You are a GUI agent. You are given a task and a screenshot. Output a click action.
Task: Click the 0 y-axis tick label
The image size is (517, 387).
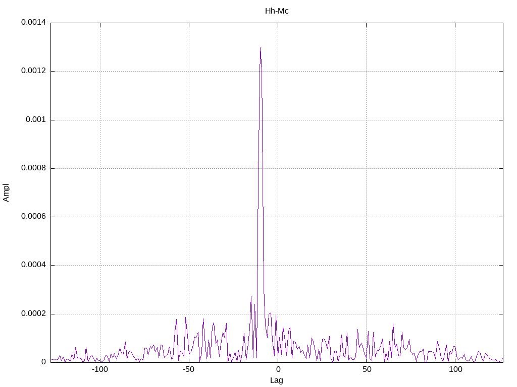(x=43, y=362)
